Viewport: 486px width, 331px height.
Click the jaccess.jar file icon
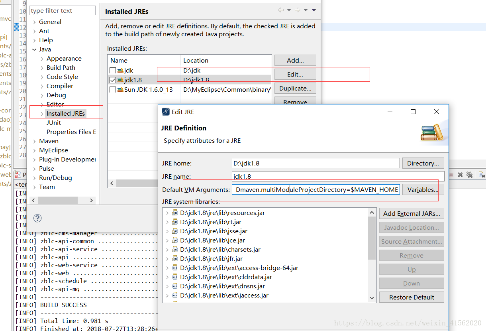175,296
